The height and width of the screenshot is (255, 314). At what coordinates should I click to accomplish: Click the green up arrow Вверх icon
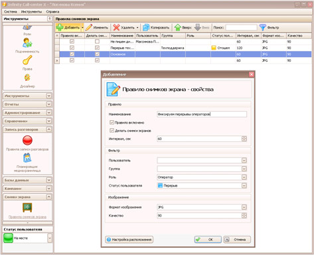tap(178, 27)
